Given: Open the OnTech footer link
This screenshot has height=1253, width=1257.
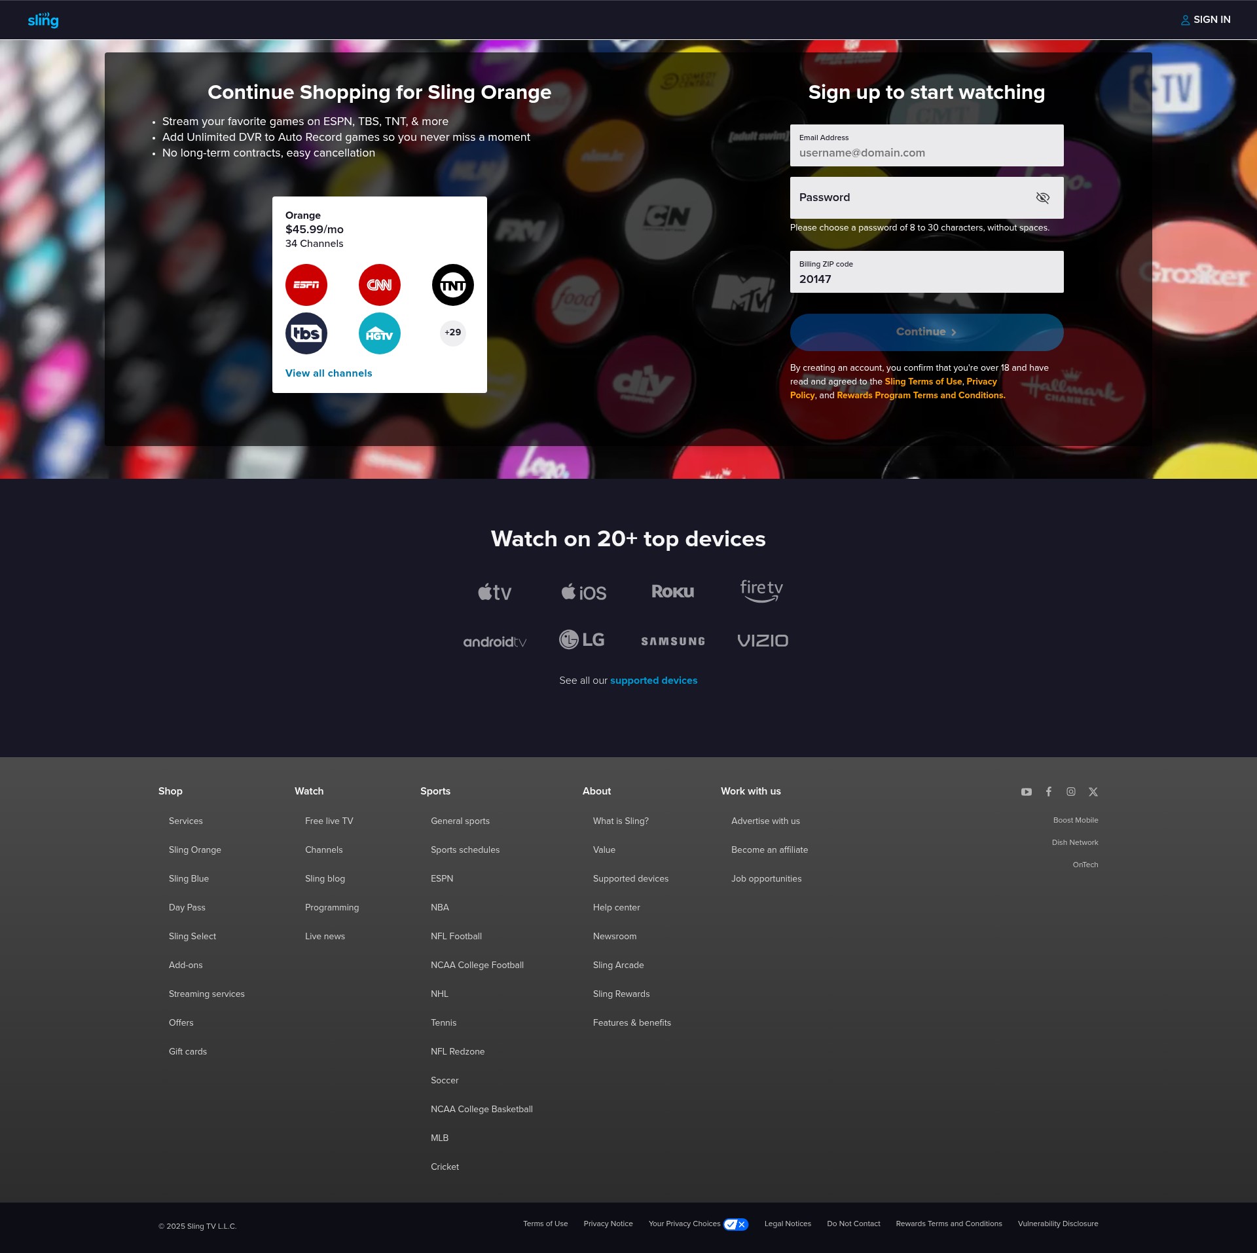Looking at the screenshot, I should pos(1085,865).
